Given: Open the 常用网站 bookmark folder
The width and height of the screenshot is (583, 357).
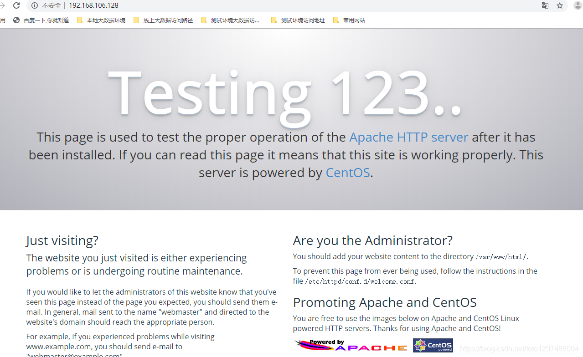Looking at the screenshot, I should [349, 20].
